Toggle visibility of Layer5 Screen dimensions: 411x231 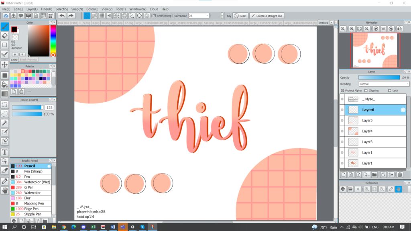click(342, 120)
